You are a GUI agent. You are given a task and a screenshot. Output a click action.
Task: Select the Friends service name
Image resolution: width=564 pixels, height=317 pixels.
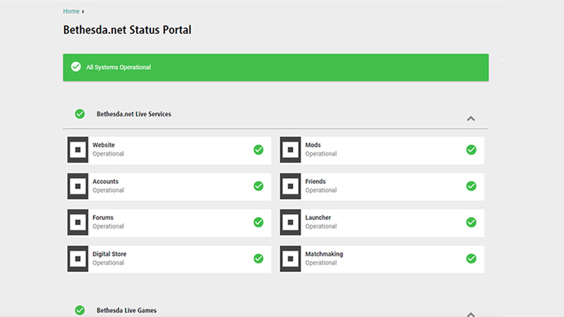click(315, 182)
